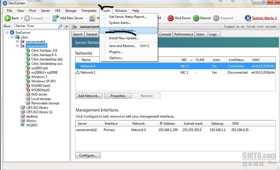Click the LinkStatus column header
280x170 pixels.
coord(238,60)
